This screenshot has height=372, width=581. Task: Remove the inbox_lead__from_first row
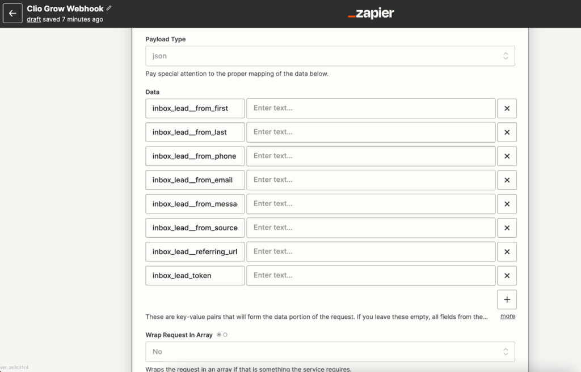507,108
